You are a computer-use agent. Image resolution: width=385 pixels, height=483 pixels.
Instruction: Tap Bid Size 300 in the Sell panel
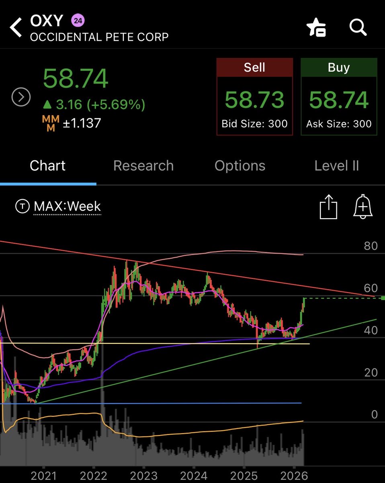pos(254,124)
